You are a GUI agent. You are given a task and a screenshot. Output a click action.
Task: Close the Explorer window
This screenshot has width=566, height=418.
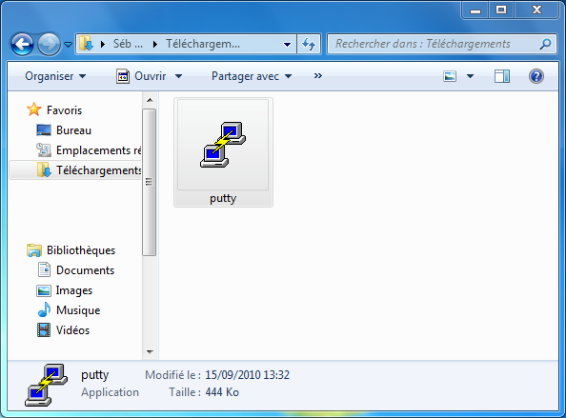(x=536, y=10)
